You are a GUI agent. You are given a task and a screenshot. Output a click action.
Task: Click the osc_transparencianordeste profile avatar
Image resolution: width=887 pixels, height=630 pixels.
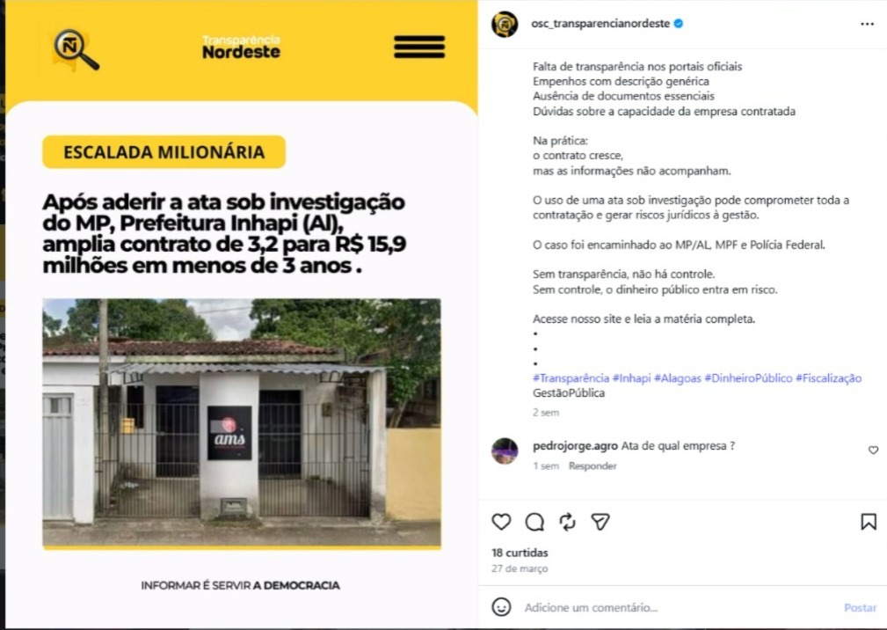pos(505,25)
